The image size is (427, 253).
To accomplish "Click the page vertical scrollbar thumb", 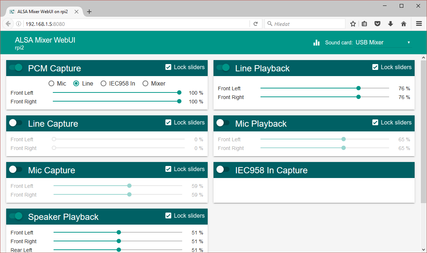I will click(423, 132).
